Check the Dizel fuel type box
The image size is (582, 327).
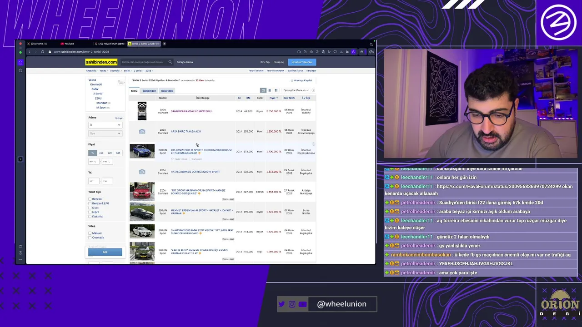coord(90,208)
